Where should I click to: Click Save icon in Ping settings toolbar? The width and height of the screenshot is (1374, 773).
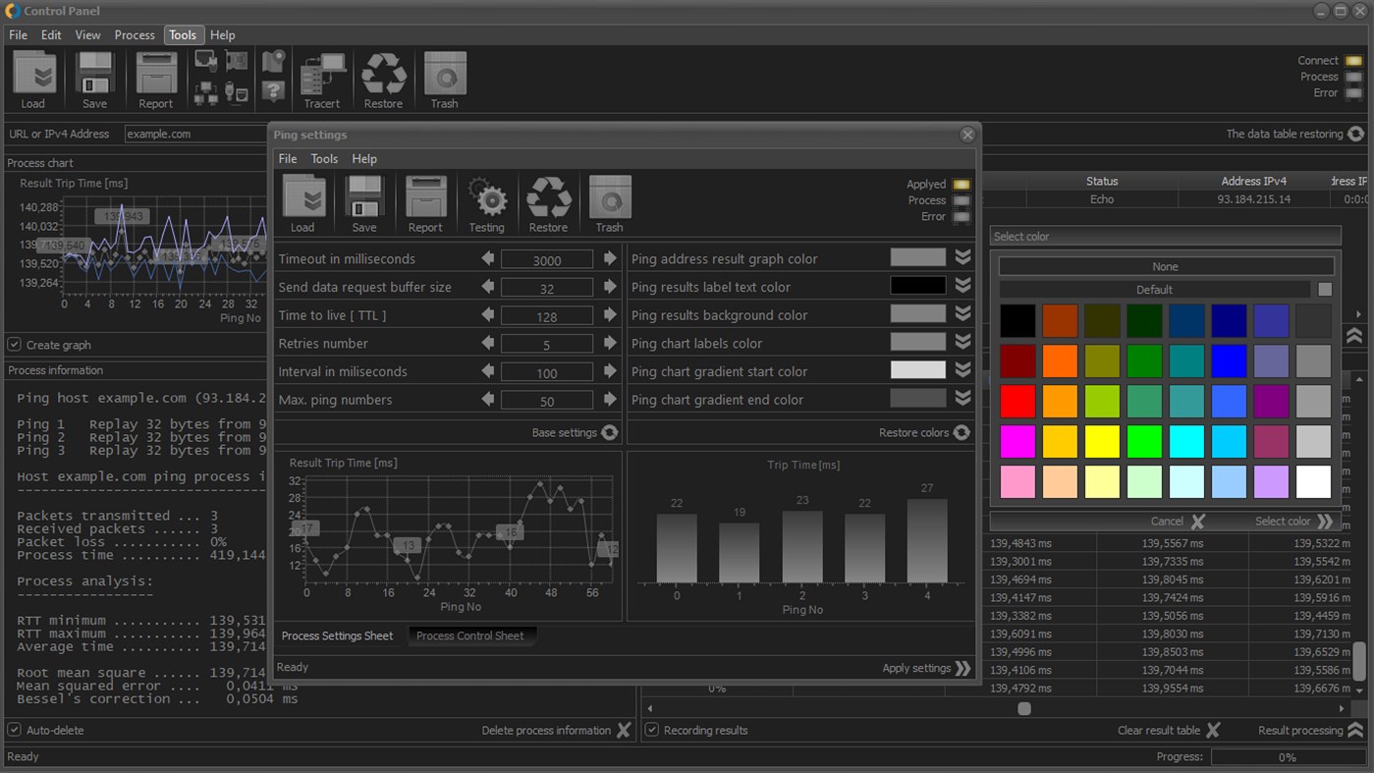click(364, 197)
